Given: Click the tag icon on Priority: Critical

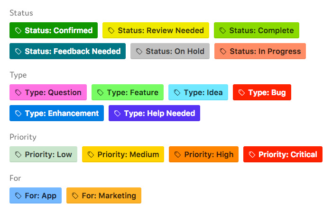Looking at the screenshot, I should tap(252, 154).
